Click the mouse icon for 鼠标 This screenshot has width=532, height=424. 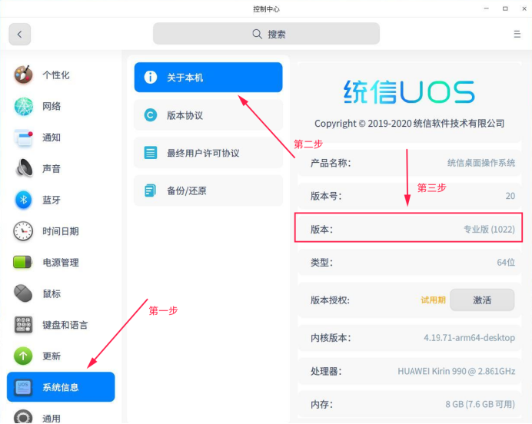click(23, 293)
